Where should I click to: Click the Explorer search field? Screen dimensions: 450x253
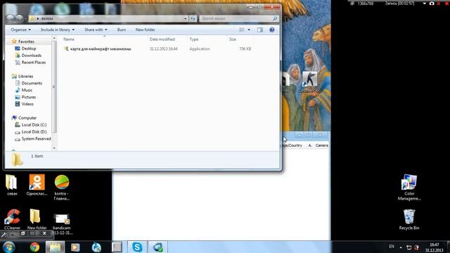(x=239, y=19)
